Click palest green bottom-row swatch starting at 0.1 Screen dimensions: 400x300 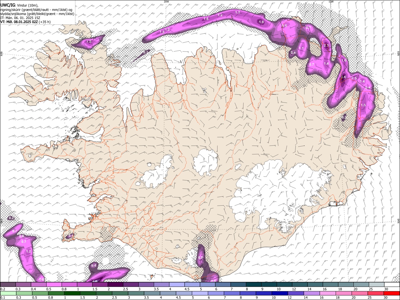pos(8,293)
